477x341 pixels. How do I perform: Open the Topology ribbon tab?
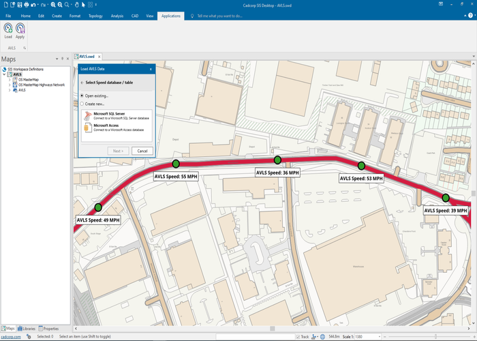95,15
